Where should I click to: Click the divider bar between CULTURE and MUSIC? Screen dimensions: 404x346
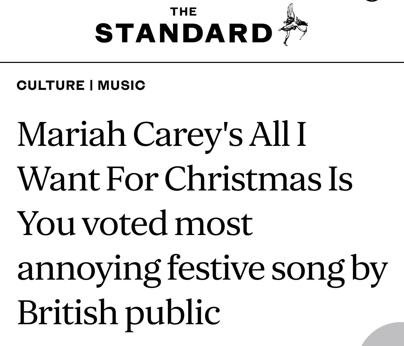pyautogui.click(x=91, y=85)
